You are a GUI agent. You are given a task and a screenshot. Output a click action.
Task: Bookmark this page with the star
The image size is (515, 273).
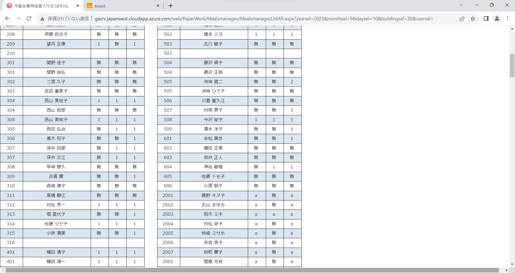(x=473, y=18)
